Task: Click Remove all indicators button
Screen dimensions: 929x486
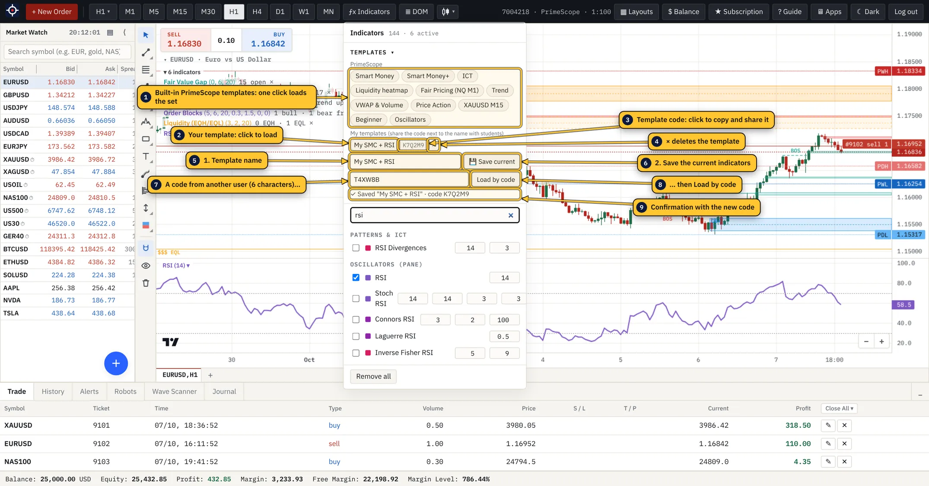Action: [373, 376]
